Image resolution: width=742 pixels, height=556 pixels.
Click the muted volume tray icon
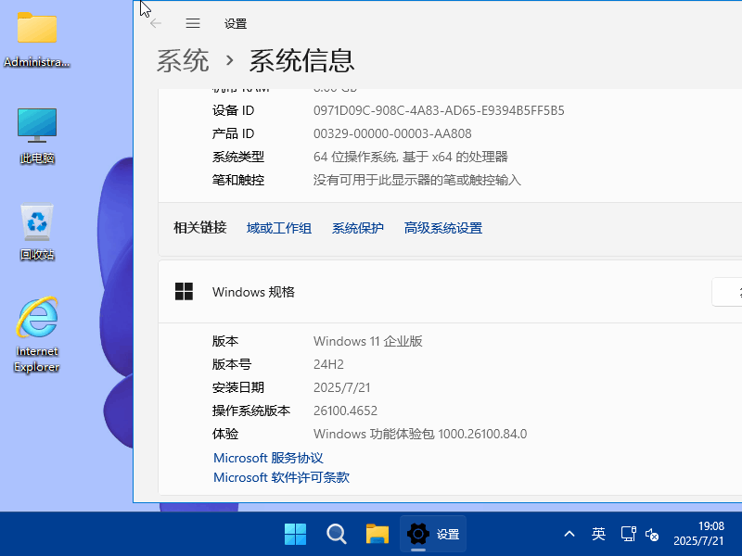[x=652, y=534]
